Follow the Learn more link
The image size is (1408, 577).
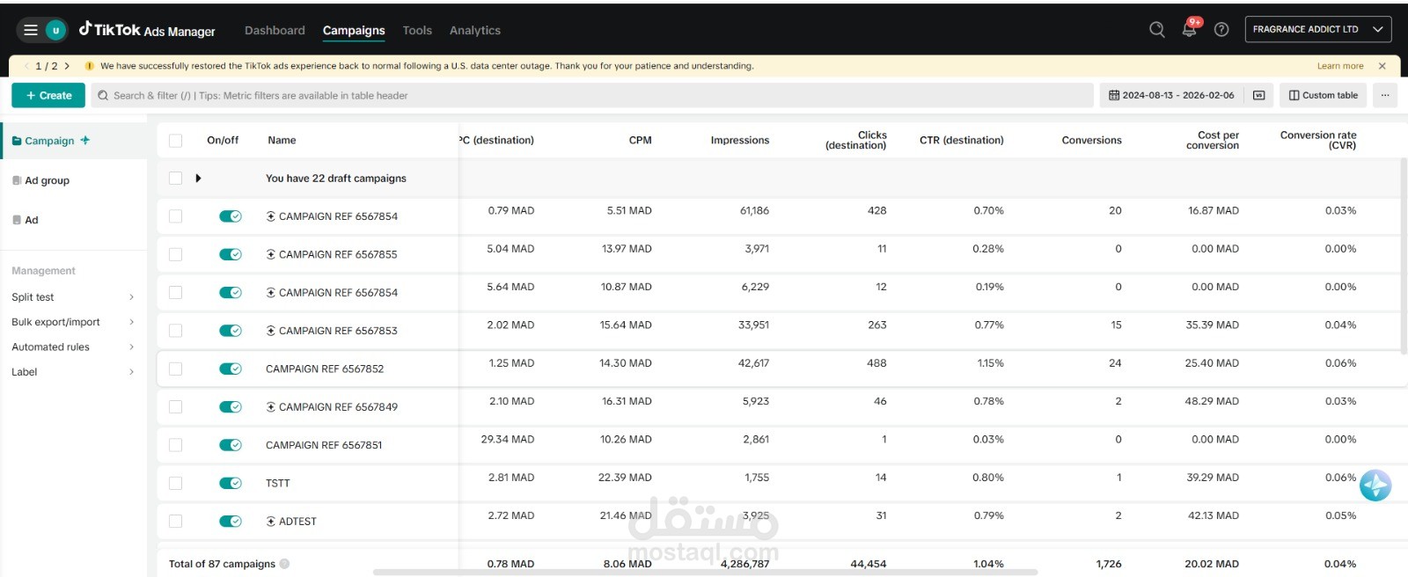pyautogui.click(x=1340, y=66)
